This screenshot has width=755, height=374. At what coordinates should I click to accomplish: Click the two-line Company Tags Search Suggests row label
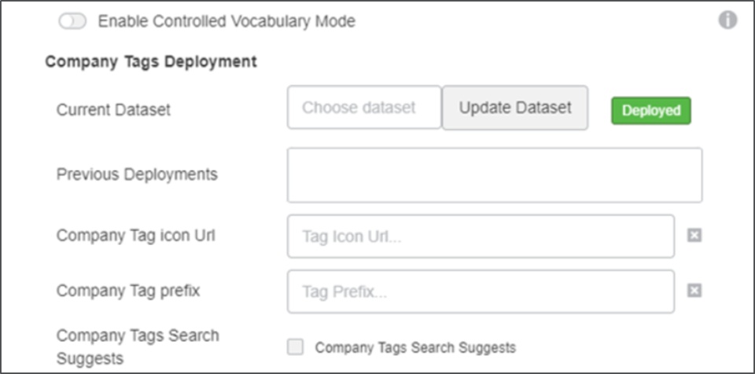pyautogui.click(x=138, y=346)
